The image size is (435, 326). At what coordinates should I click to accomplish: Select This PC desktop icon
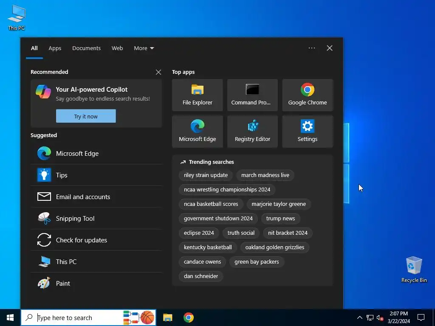click(17, 18)
